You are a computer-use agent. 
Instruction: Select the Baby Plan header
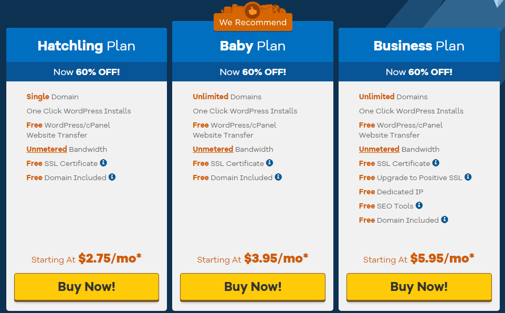253,46
